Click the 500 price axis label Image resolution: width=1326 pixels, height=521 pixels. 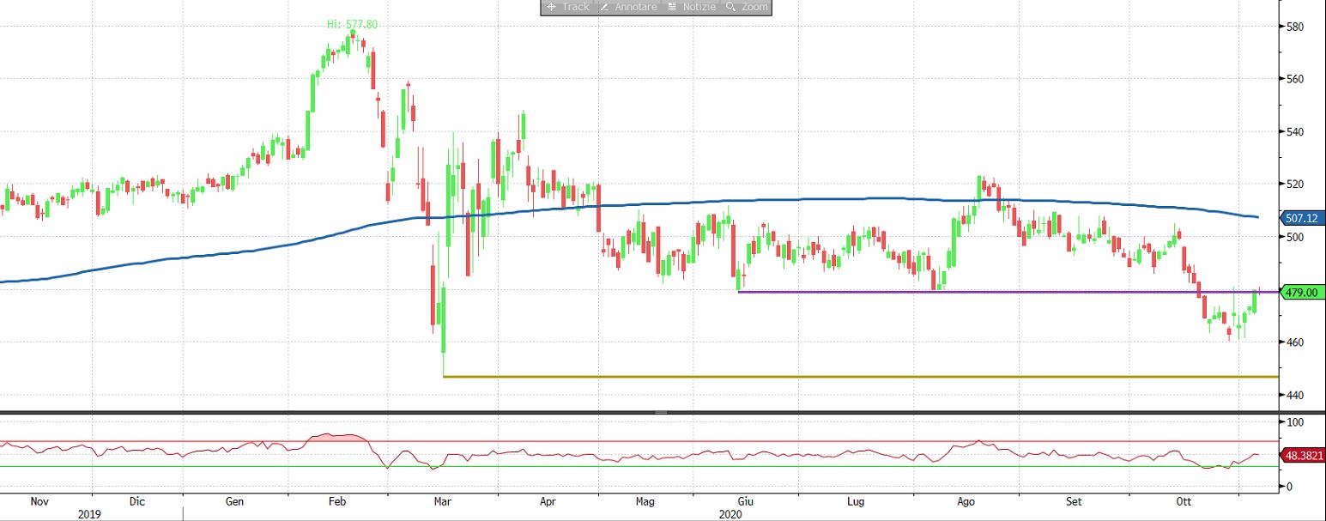point(1294,237)
